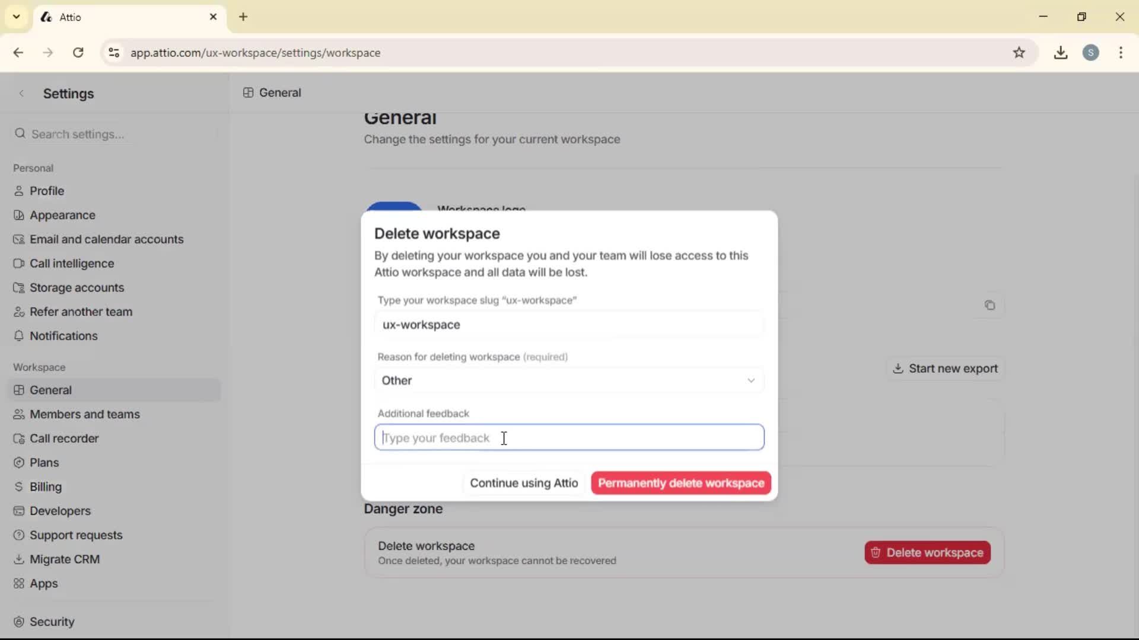
Task: Click Continue using Attio
Action: [x=523, y=482]
